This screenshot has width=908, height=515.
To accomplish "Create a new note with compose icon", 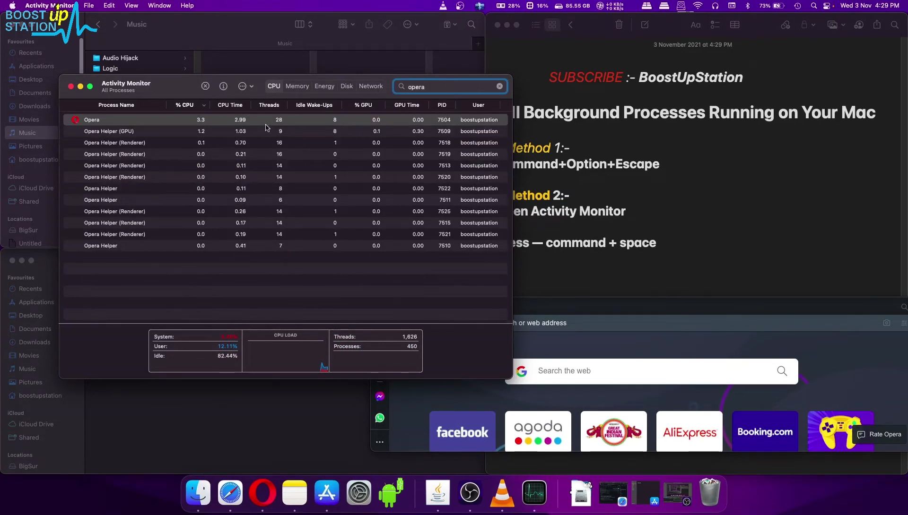I will point(645,25).
